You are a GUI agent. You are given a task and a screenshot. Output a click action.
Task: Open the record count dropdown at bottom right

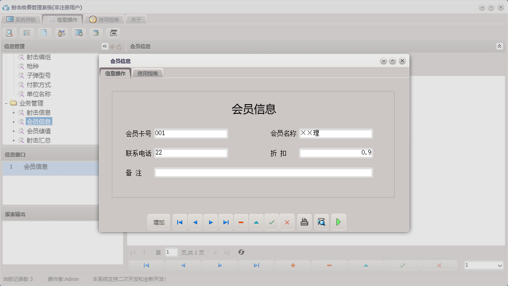click(483, 265)
